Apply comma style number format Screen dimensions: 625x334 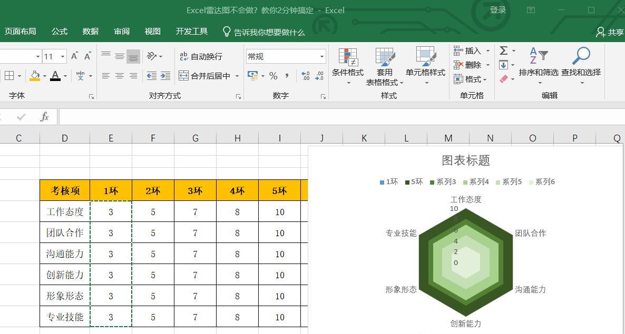(287, 76)
